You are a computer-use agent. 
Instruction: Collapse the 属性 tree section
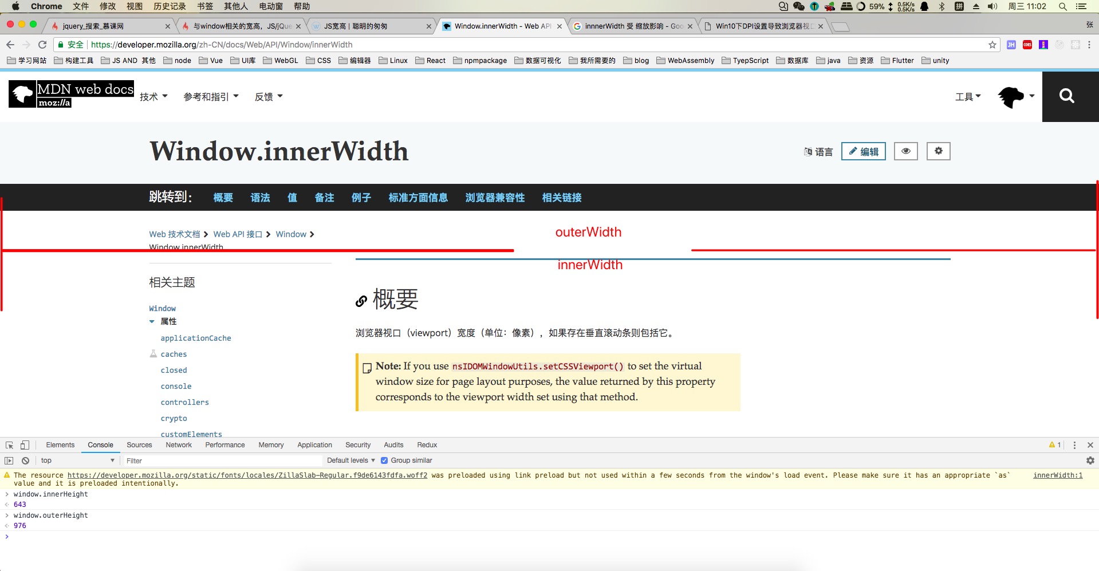(152, 321)
